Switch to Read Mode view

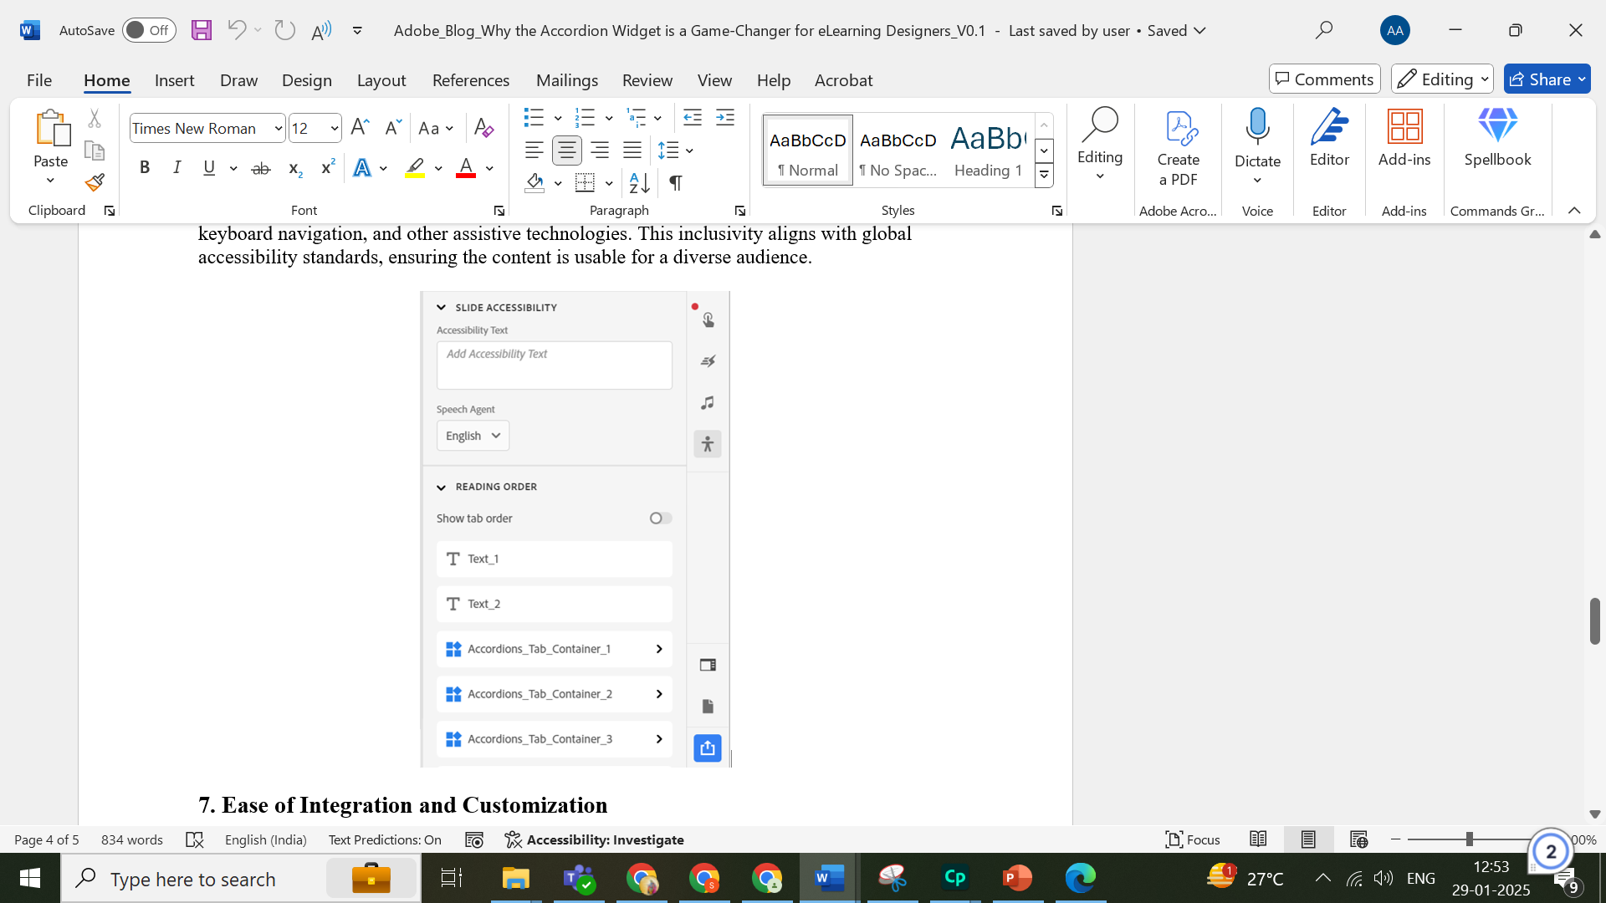click(x=1258, y=839)
